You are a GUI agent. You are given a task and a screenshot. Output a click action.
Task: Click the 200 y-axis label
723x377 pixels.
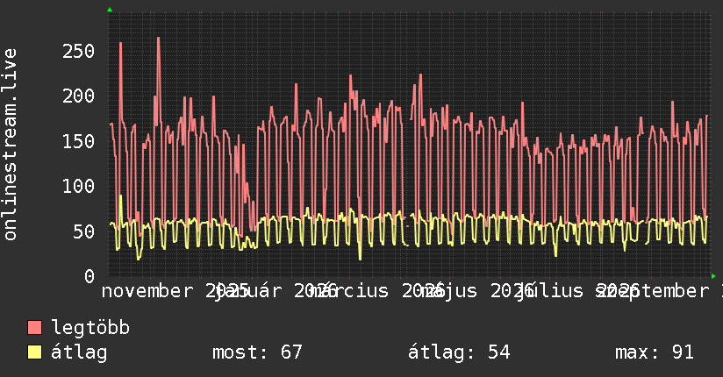tap(78, 96)
